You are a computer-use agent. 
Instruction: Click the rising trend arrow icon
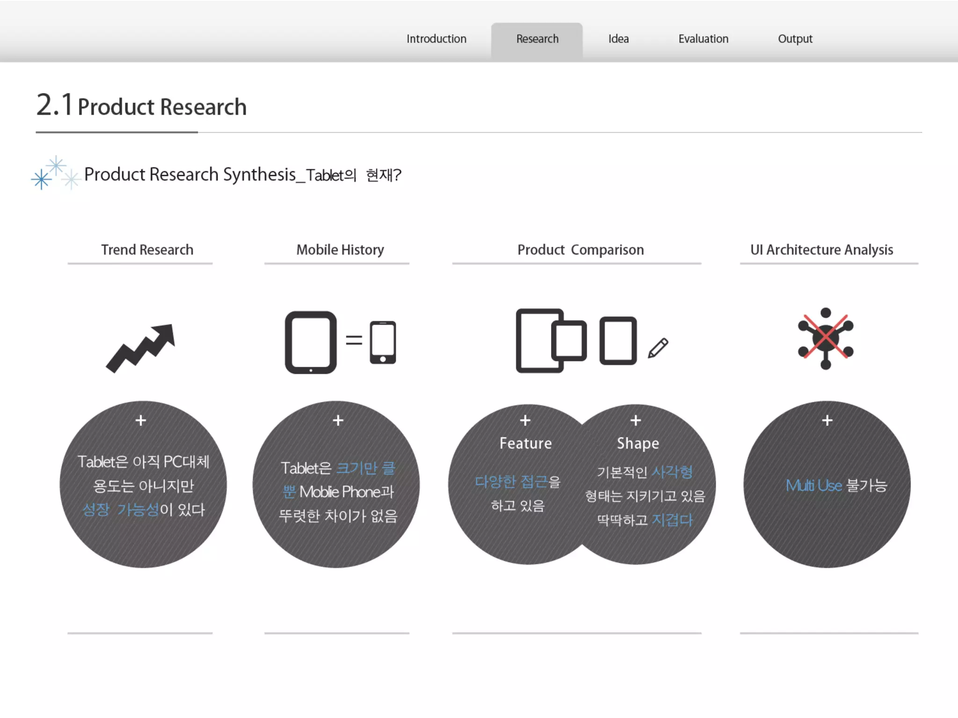coord(141,348)
